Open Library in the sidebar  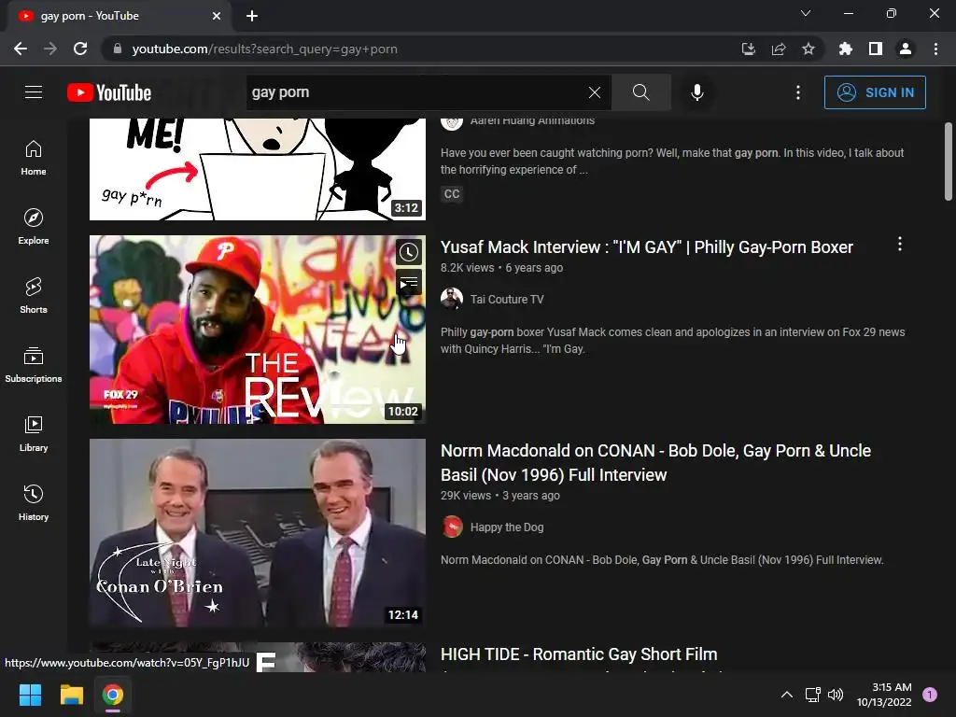coord(34,433)
